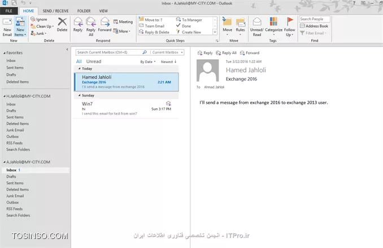Click the Ignore conversation icon

pyautogui.click(x=33, y=19)
